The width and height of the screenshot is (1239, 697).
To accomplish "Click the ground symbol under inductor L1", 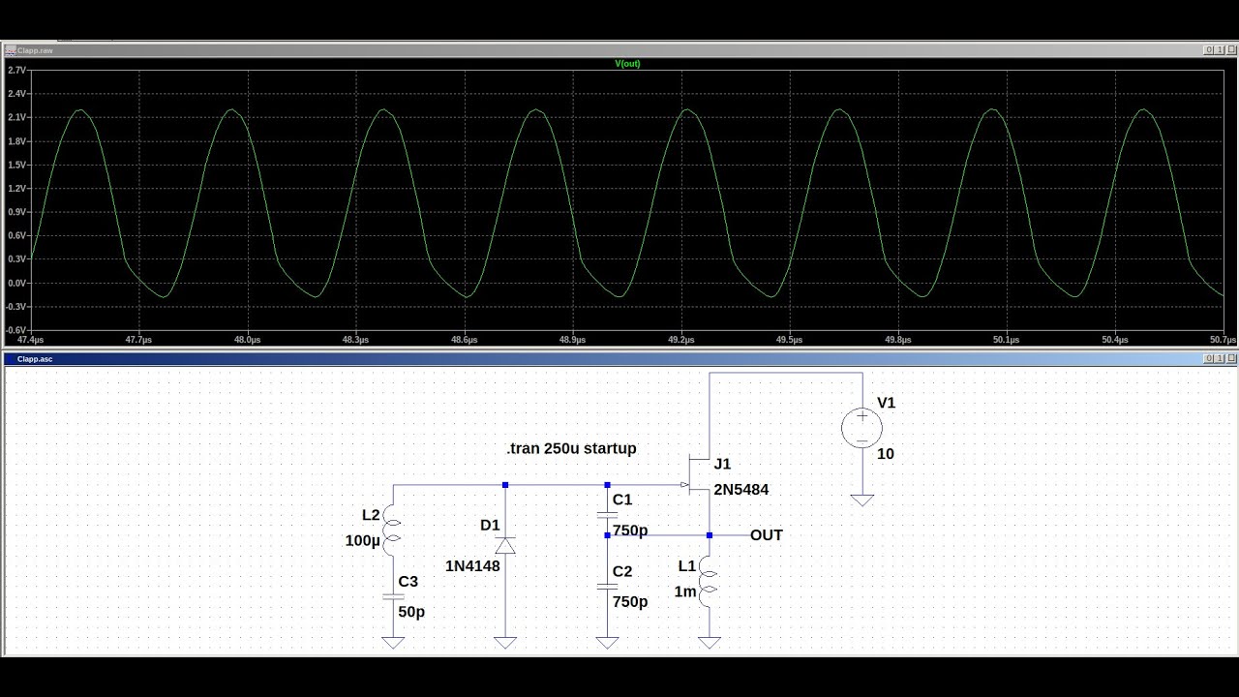I will [710, 643].
